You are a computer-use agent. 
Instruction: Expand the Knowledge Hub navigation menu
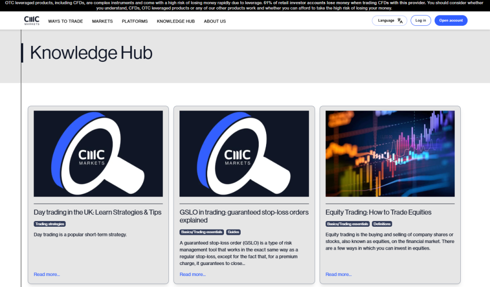click(x=176, y=22)
